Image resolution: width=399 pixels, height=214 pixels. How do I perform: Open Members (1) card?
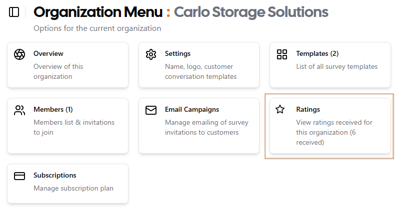point(67,126)
